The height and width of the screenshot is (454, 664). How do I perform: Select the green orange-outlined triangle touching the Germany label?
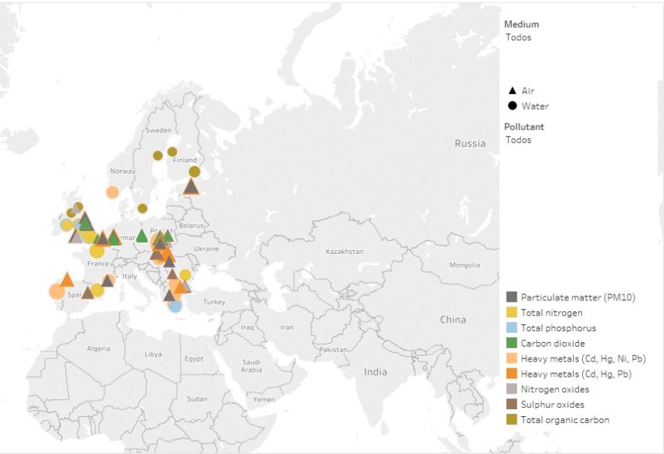(x=114, y=238)
